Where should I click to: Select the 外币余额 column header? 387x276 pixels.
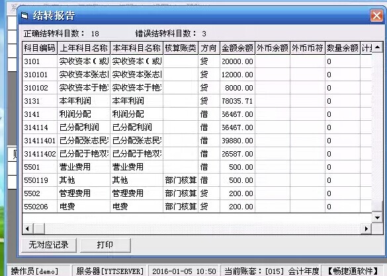coord(273,48)
